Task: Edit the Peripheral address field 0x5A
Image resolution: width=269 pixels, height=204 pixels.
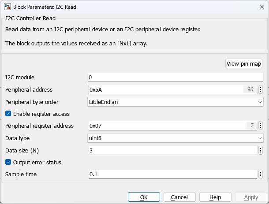Action: click(165, 89)
